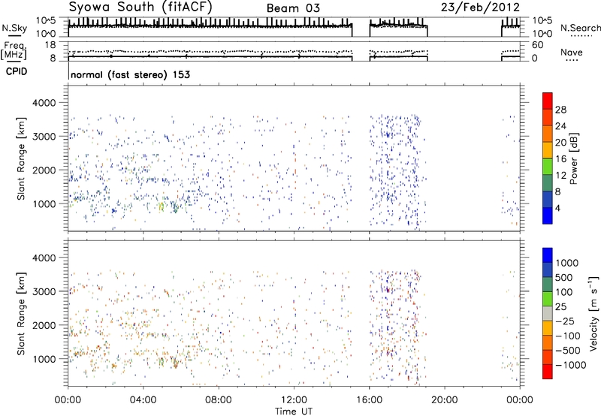Image resolution: width=601 pixels, height=416 pixels.
Task: Click the '500' value on velocity colorbar
Action: pyautogui.click(x=564, y=278)
